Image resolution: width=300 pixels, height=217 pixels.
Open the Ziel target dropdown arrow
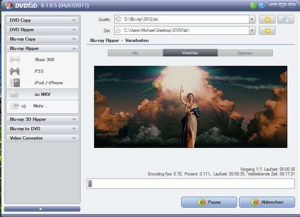252,31
